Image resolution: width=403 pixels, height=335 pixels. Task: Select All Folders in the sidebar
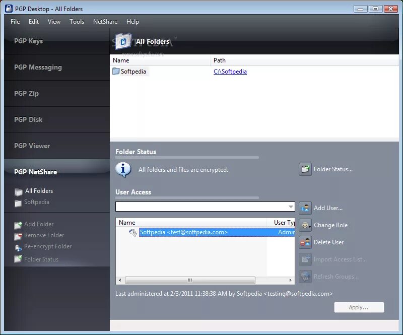(x=39, y=191)
